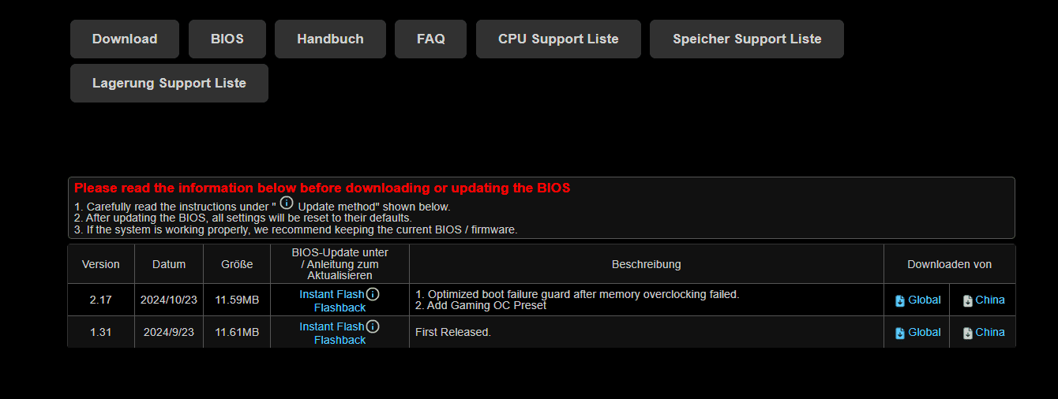Select the Speicher Support Liste tab
Viewport: 1058px width, 399px height.
(x=747, y=39)
